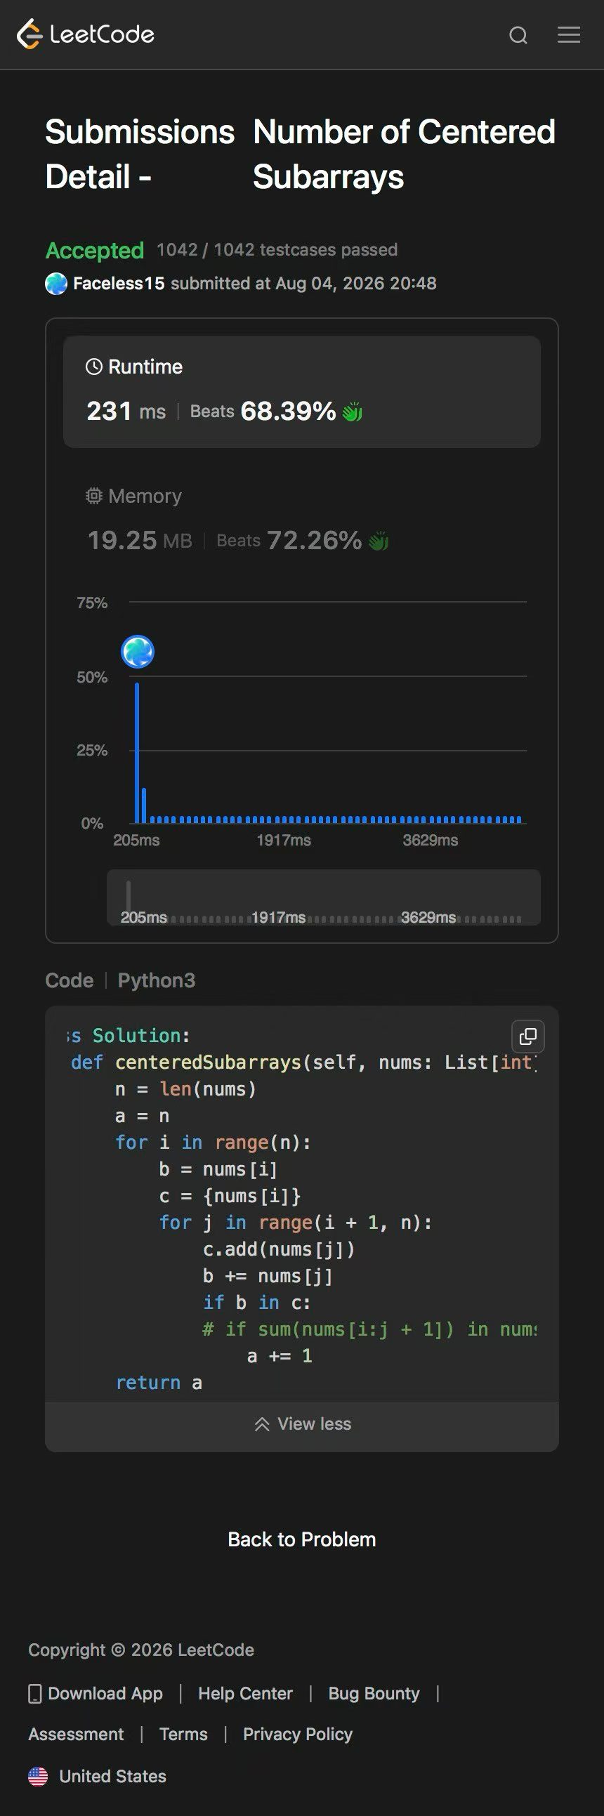The width and height of the screenshot is (604, 1816).
Task: Open the LeetCode logo home link
Action: pyautogui.click(x=85, y=34)
